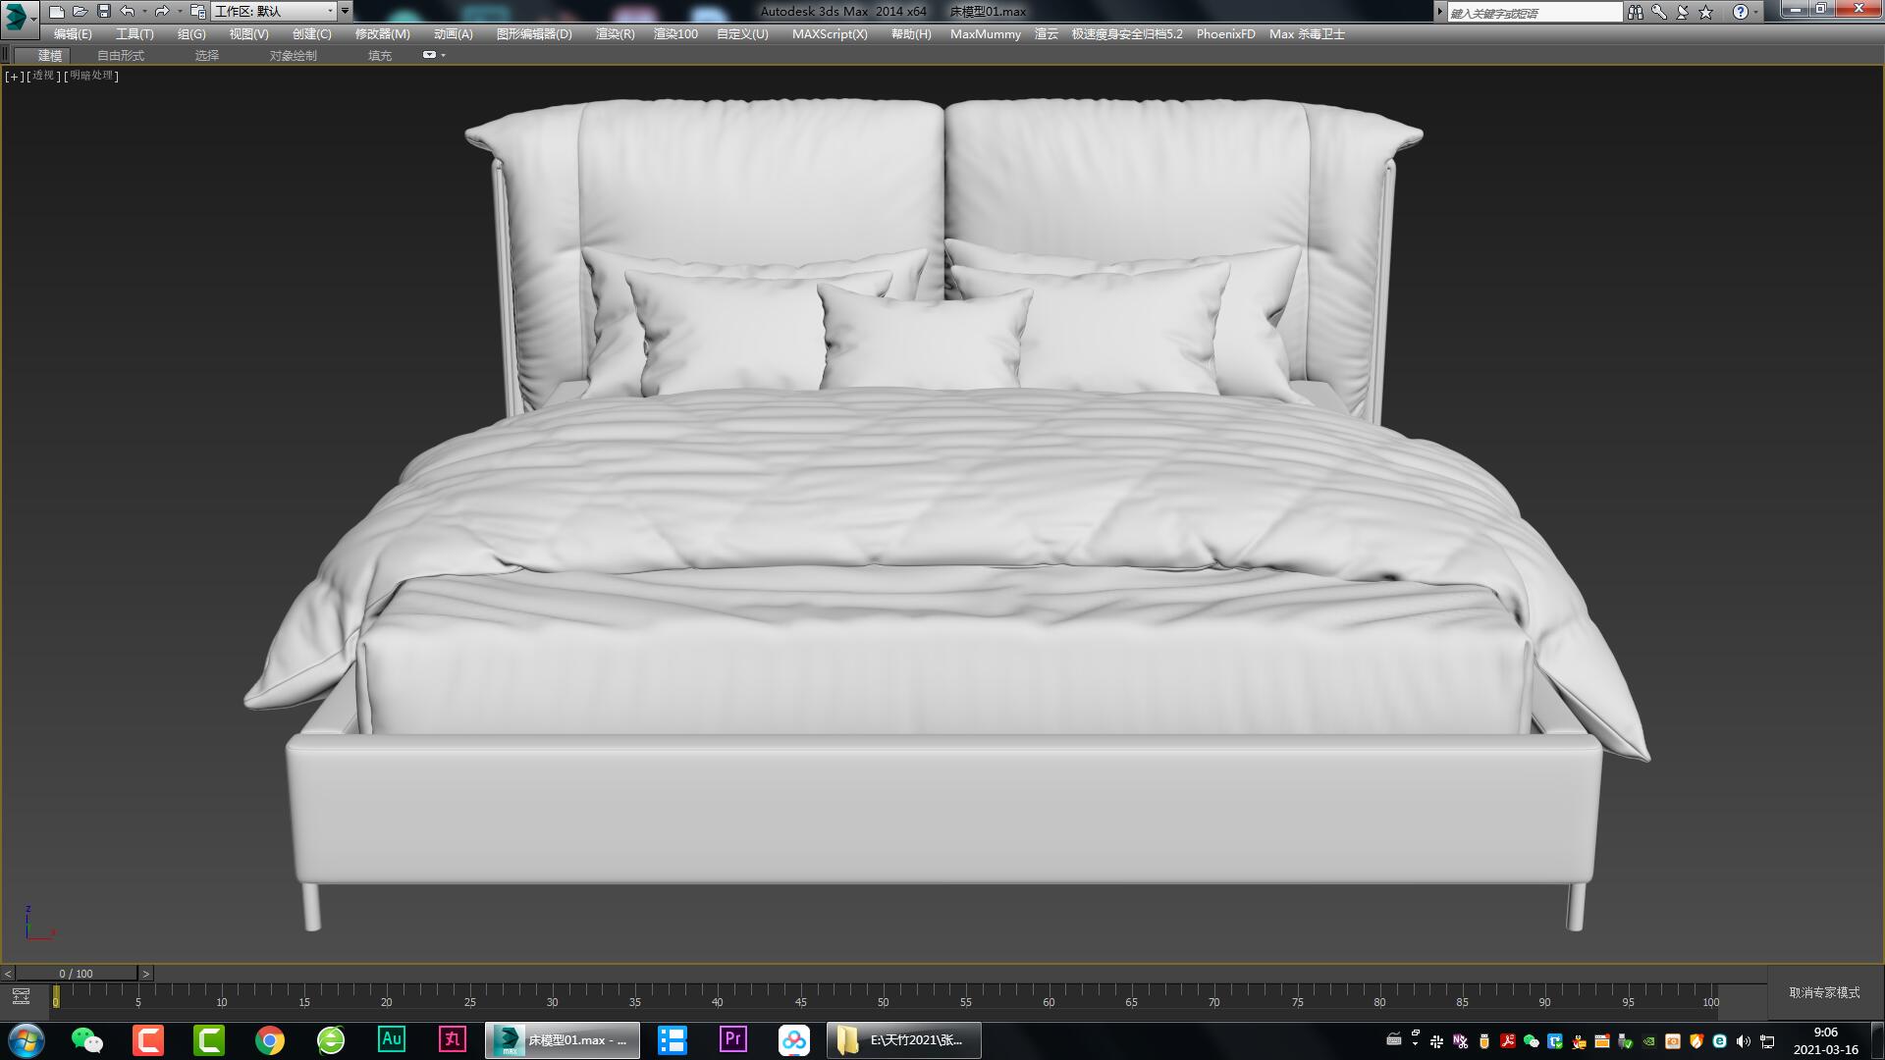Open the Project Folder icon on the toolbar
The width and height of the screenshot is (1885, 1060).
click(198, 11)
